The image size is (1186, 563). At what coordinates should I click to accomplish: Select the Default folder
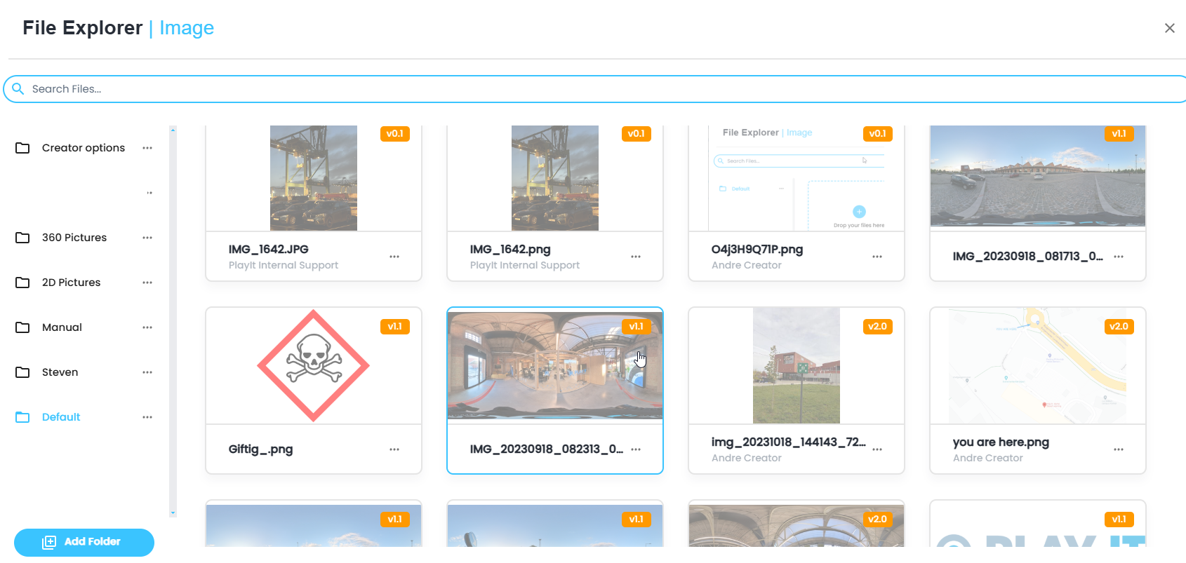[61, 417]
